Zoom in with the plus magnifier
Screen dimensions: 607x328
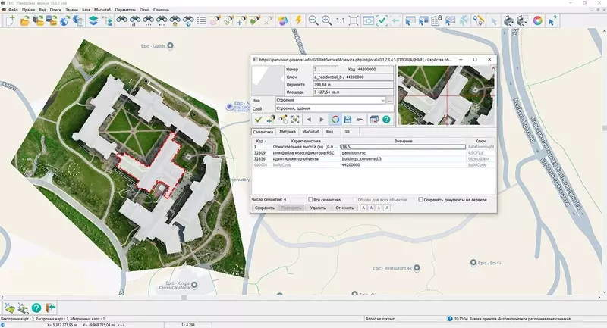click(x=327, y=20)
